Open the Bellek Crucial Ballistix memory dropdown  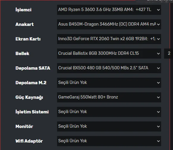click(109, 54)
